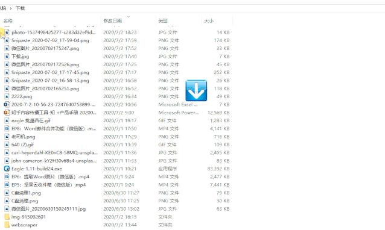385x230 pixels.
Task: Click the icon beside 微信图片_20200702172526.png
Action: click(x=7, y=64)
